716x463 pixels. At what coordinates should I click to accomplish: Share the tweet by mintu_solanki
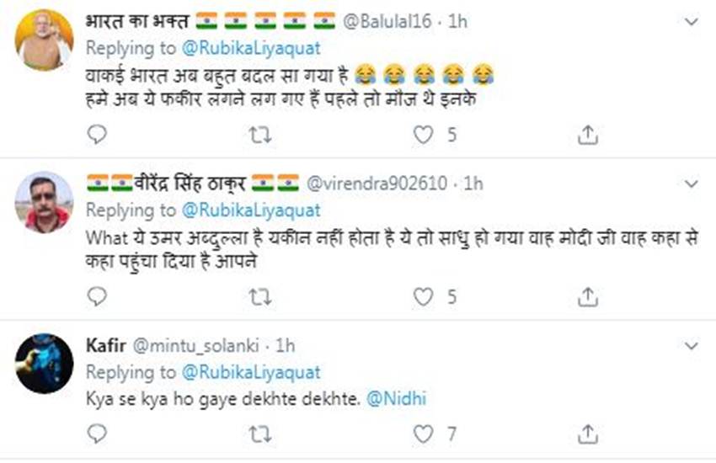click(x=588, y=435)
